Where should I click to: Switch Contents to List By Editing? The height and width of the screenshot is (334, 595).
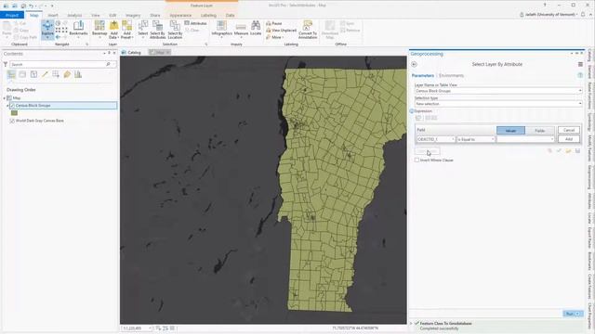point(45,74)
